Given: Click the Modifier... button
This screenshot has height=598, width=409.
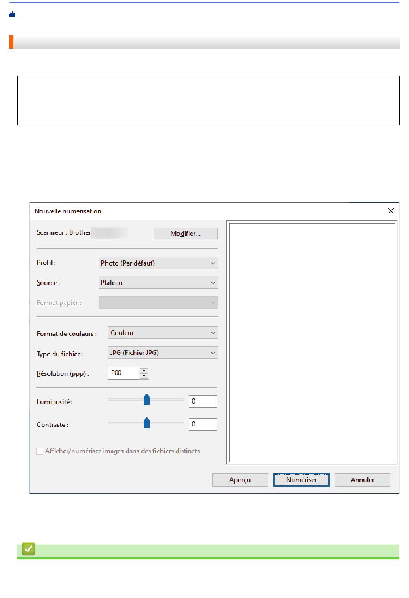Looking at the screenshot, I should 186,233.
